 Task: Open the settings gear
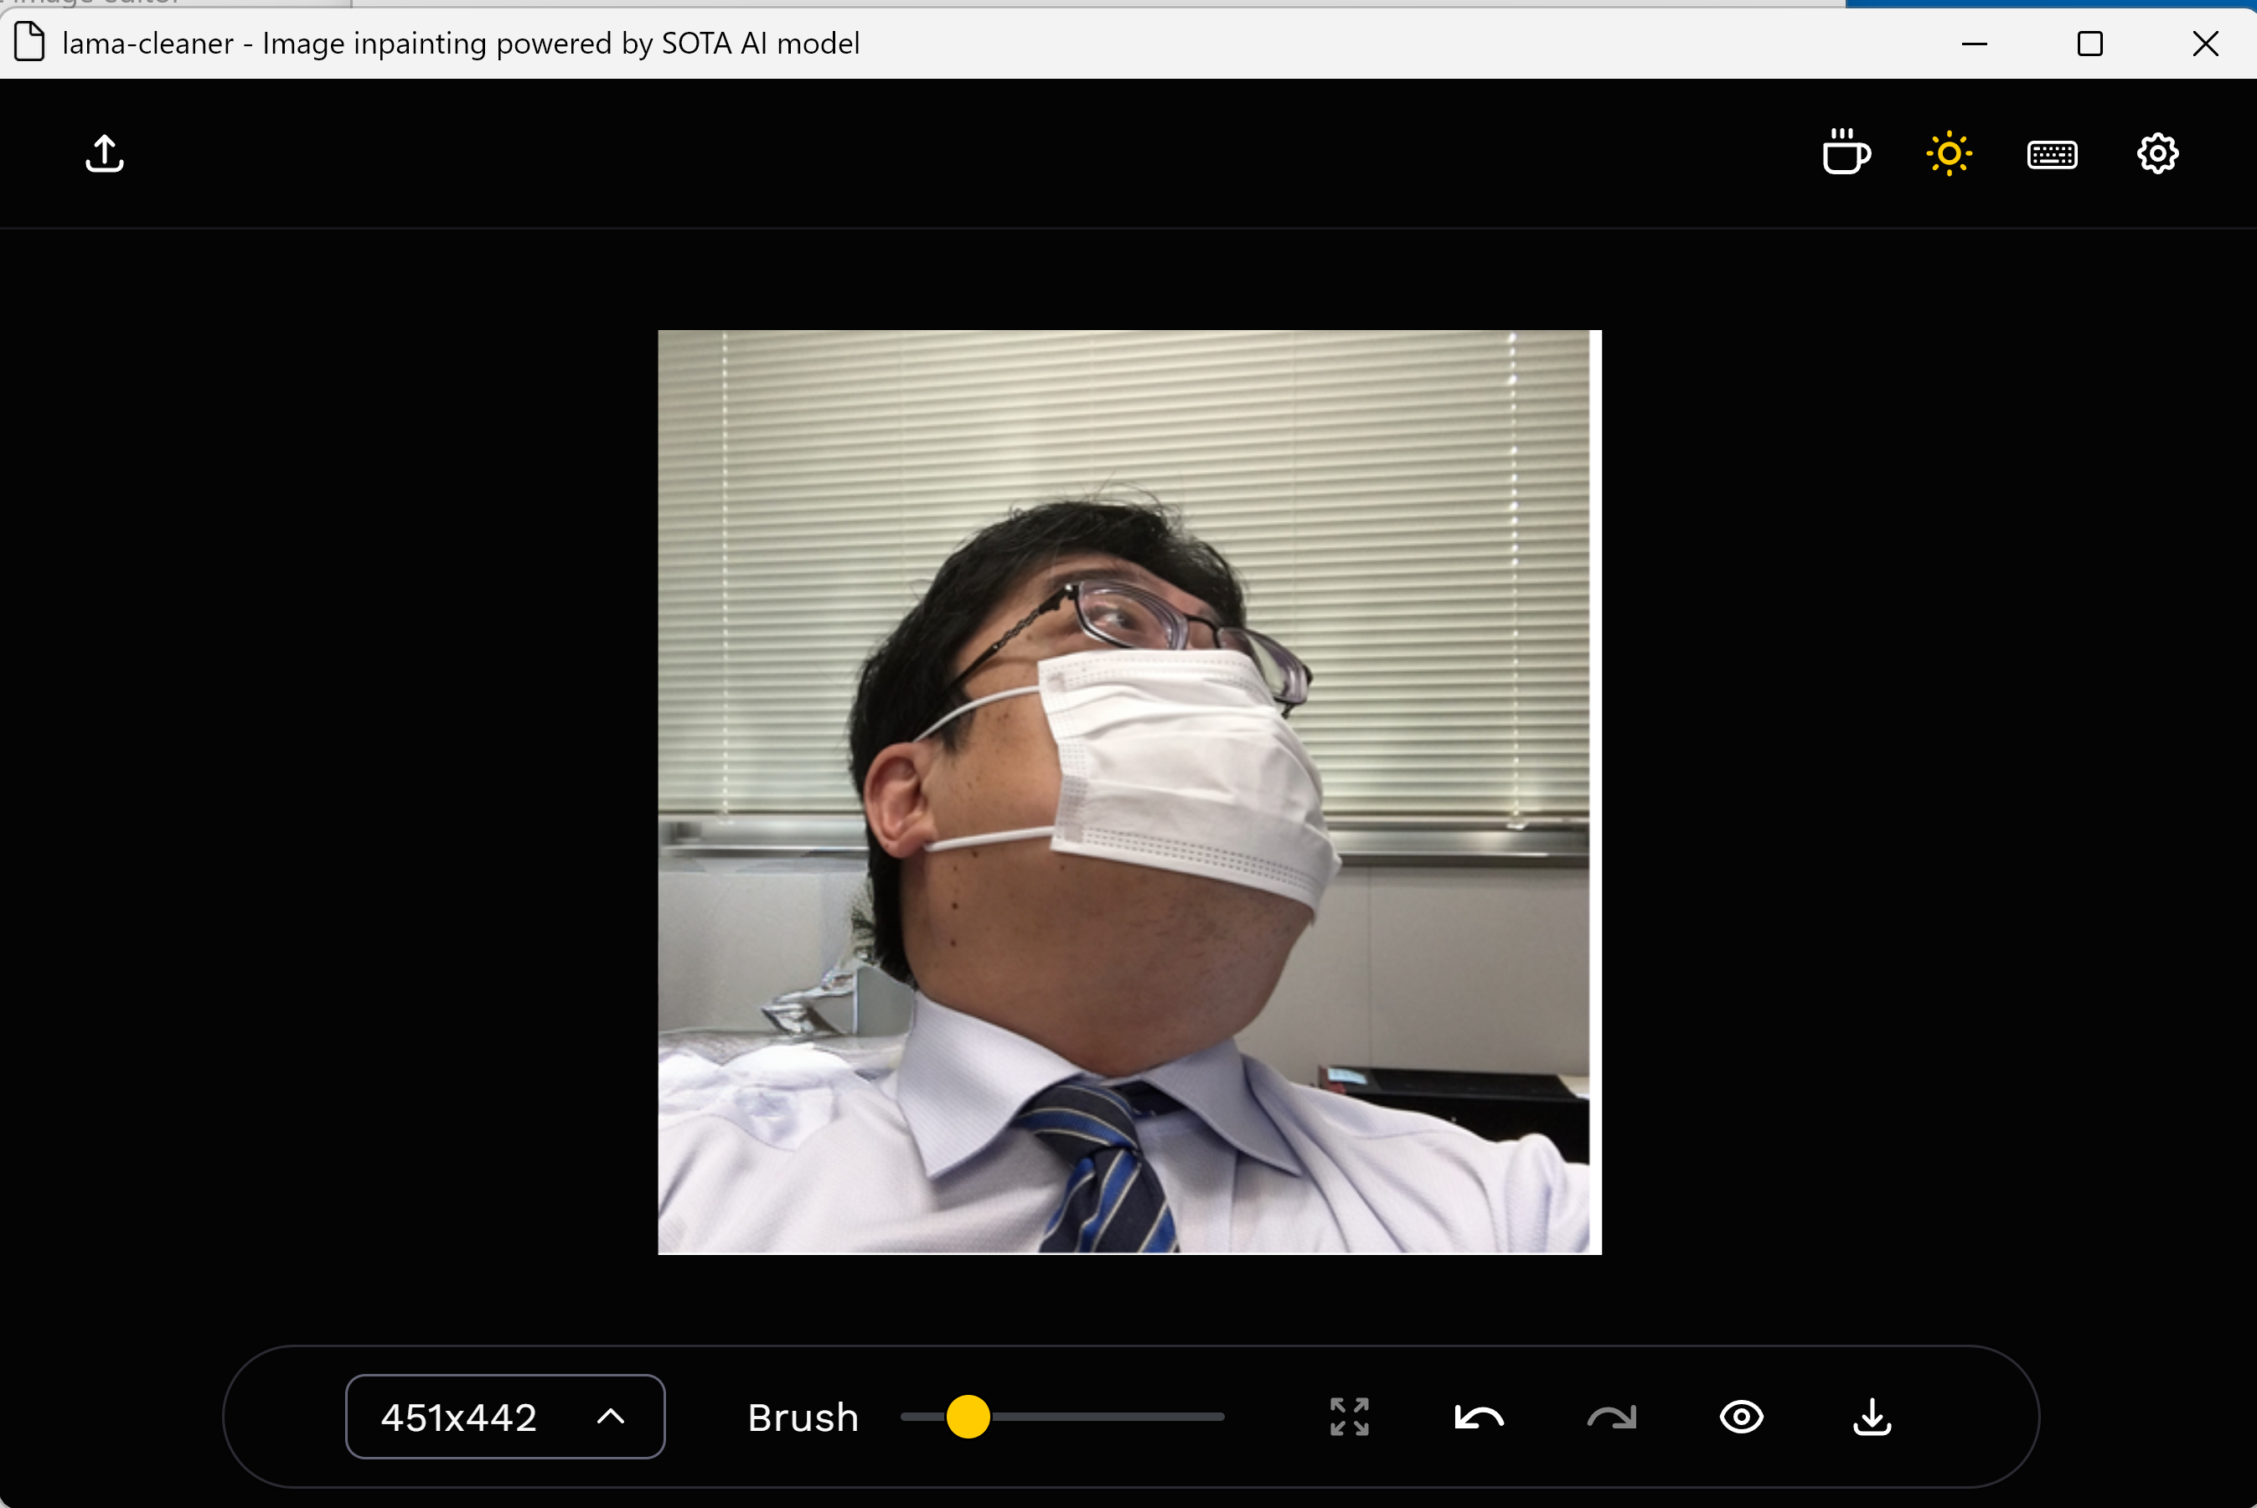coord(2157,154)
